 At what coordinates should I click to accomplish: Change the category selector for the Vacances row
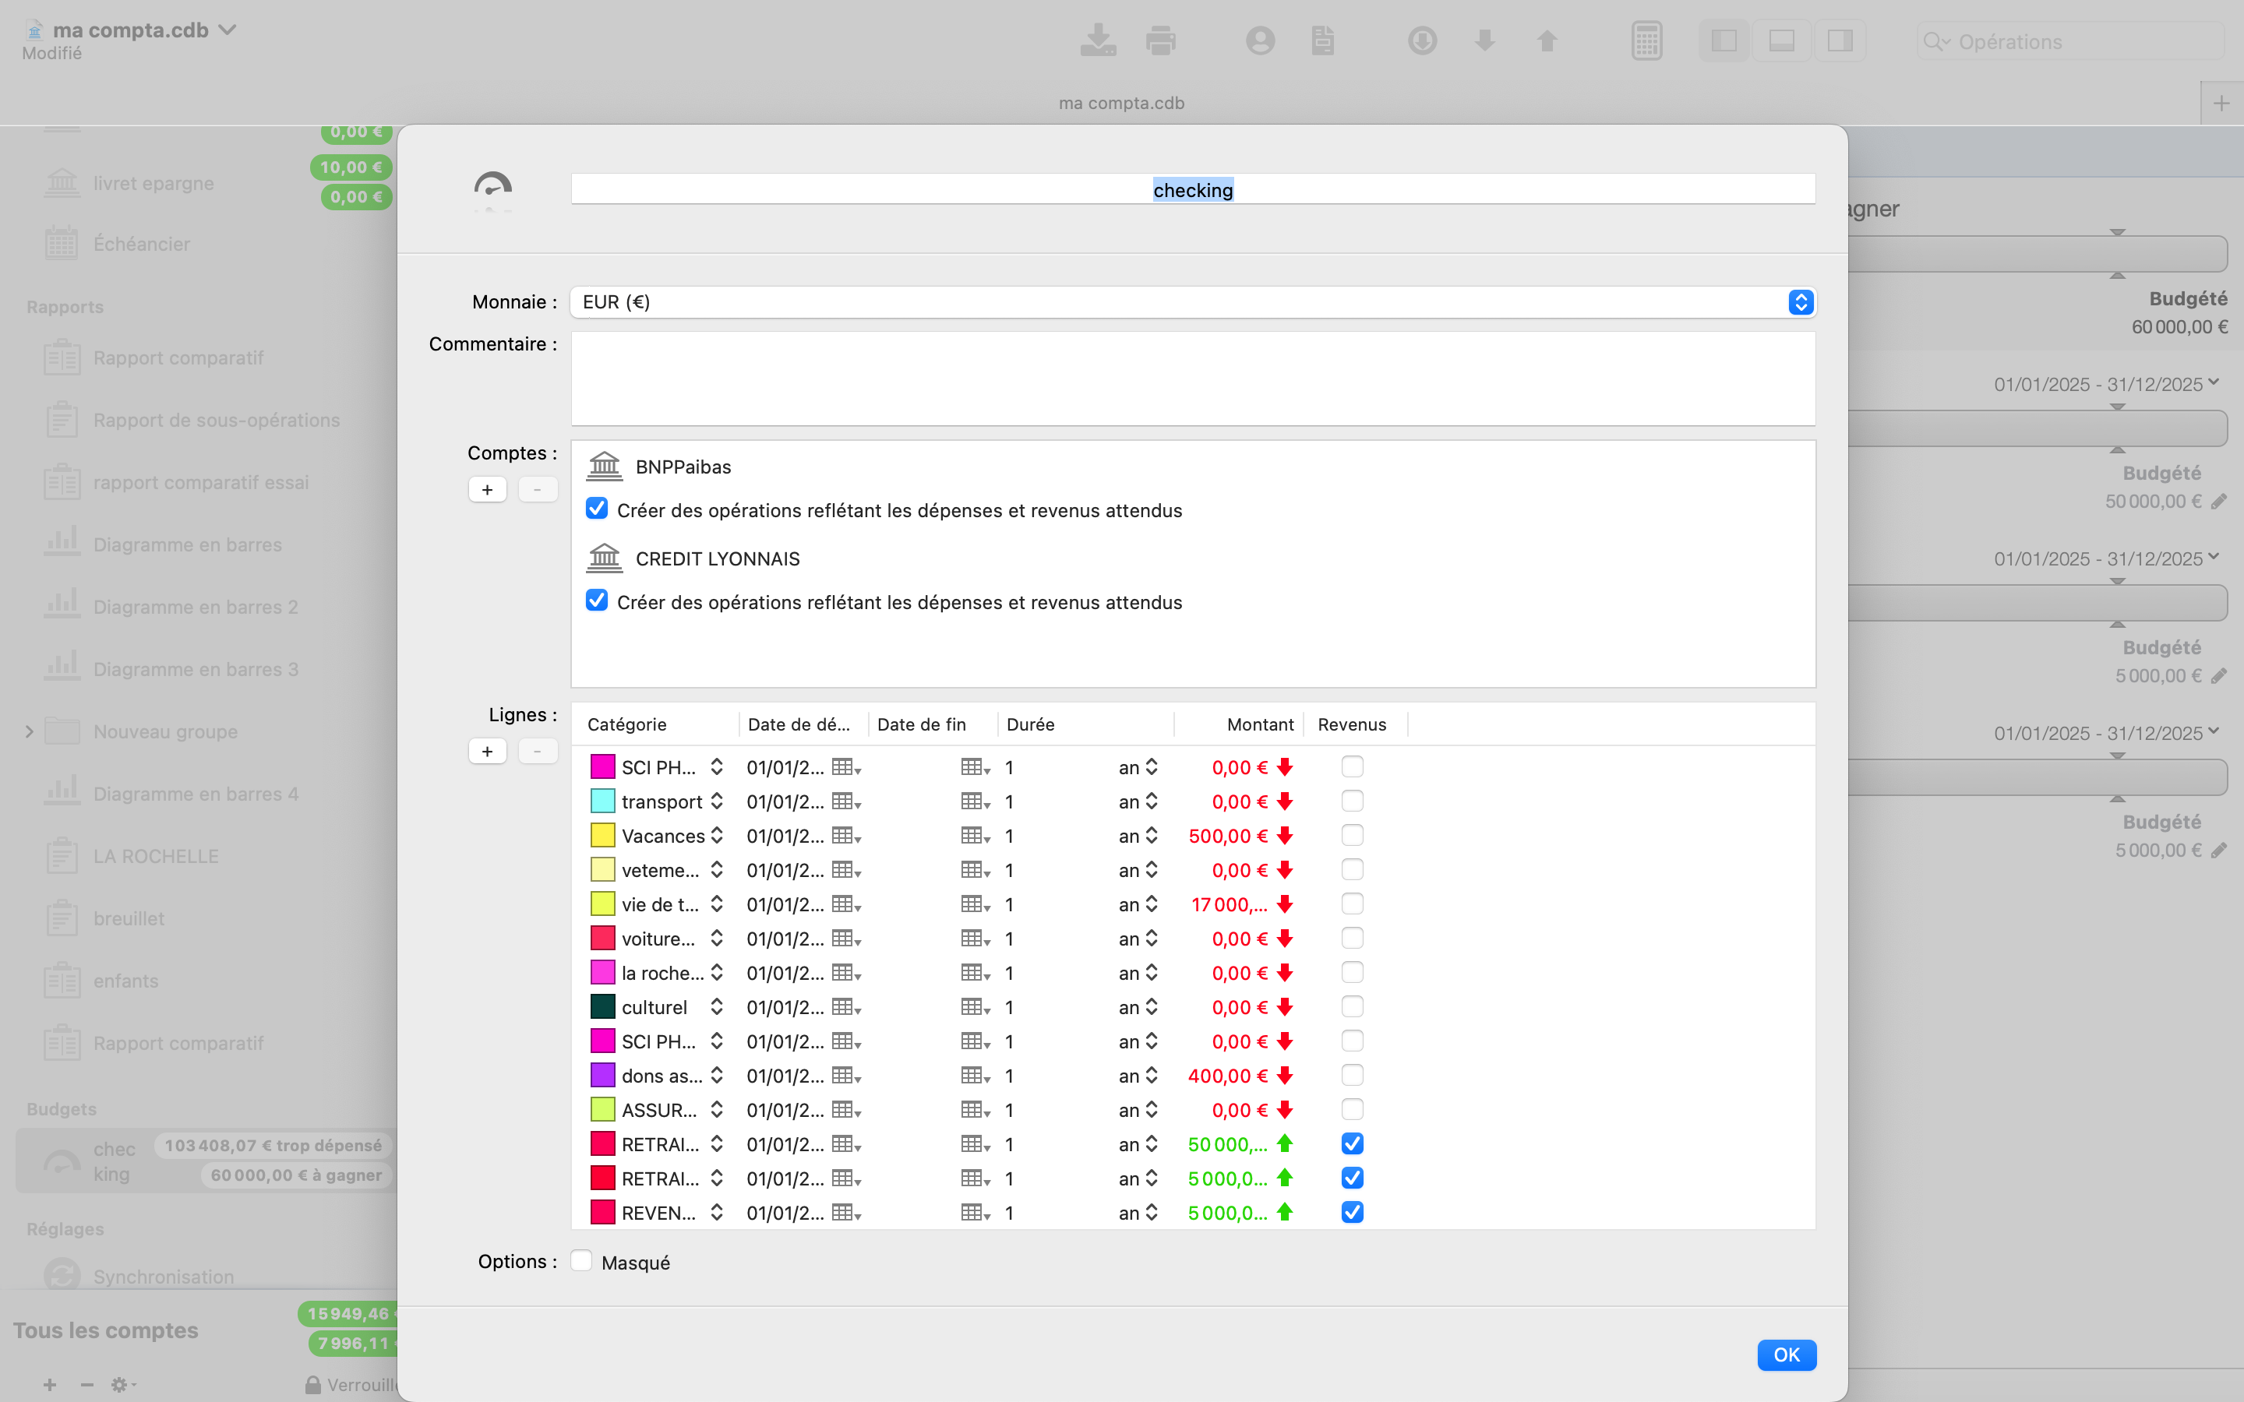click(x=717, y=836)
